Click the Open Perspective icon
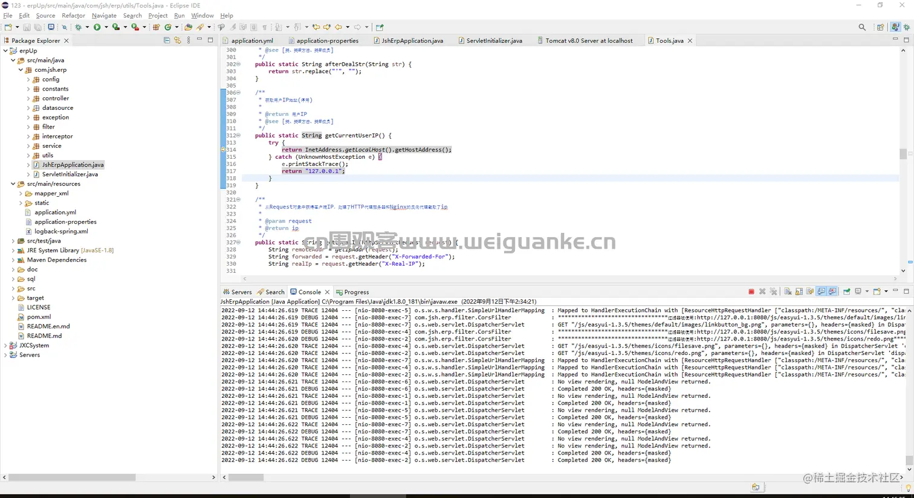Viewport: 914px width, 498px height. [881, 27]
